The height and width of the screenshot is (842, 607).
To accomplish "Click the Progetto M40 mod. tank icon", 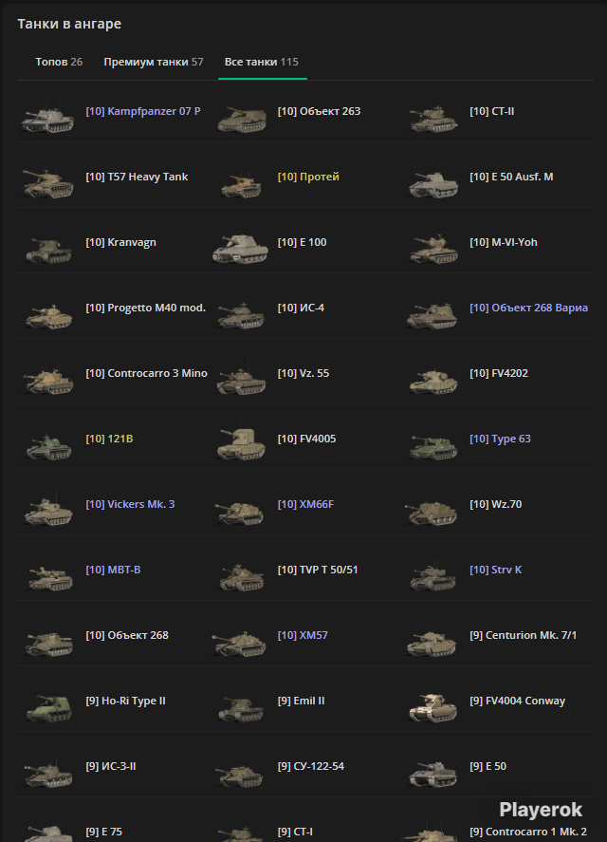I will point(47,315).
